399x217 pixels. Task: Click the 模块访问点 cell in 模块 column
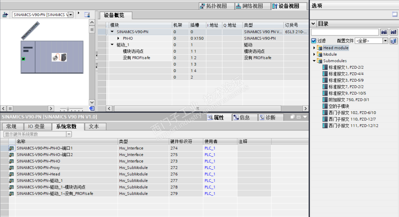click(133, 51)
